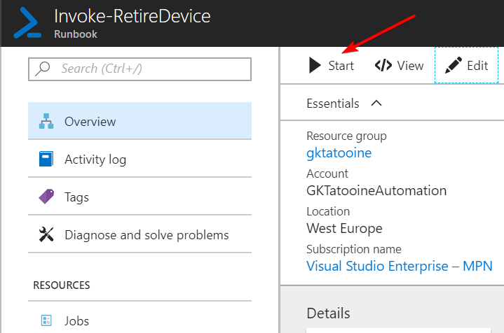Open Jobs using its list icon
504x333 pixels.
tap(46, 321)
